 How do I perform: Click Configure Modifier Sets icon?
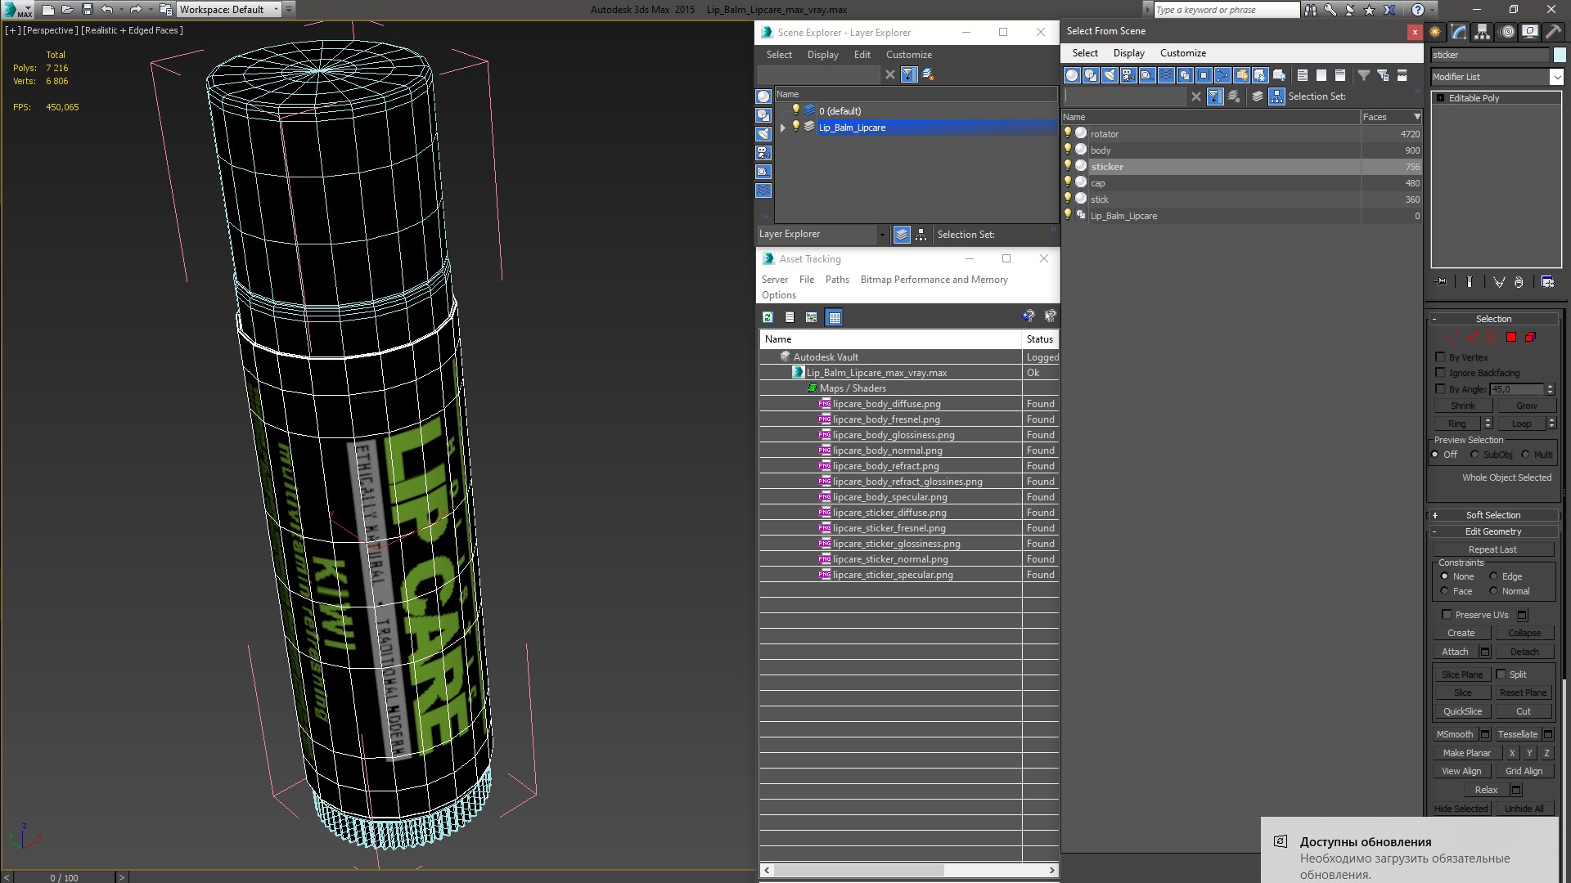1548,282
